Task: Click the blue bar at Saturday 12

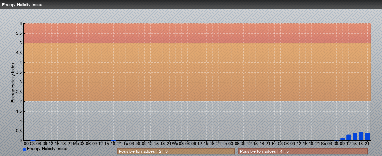Action: point(348,137)
